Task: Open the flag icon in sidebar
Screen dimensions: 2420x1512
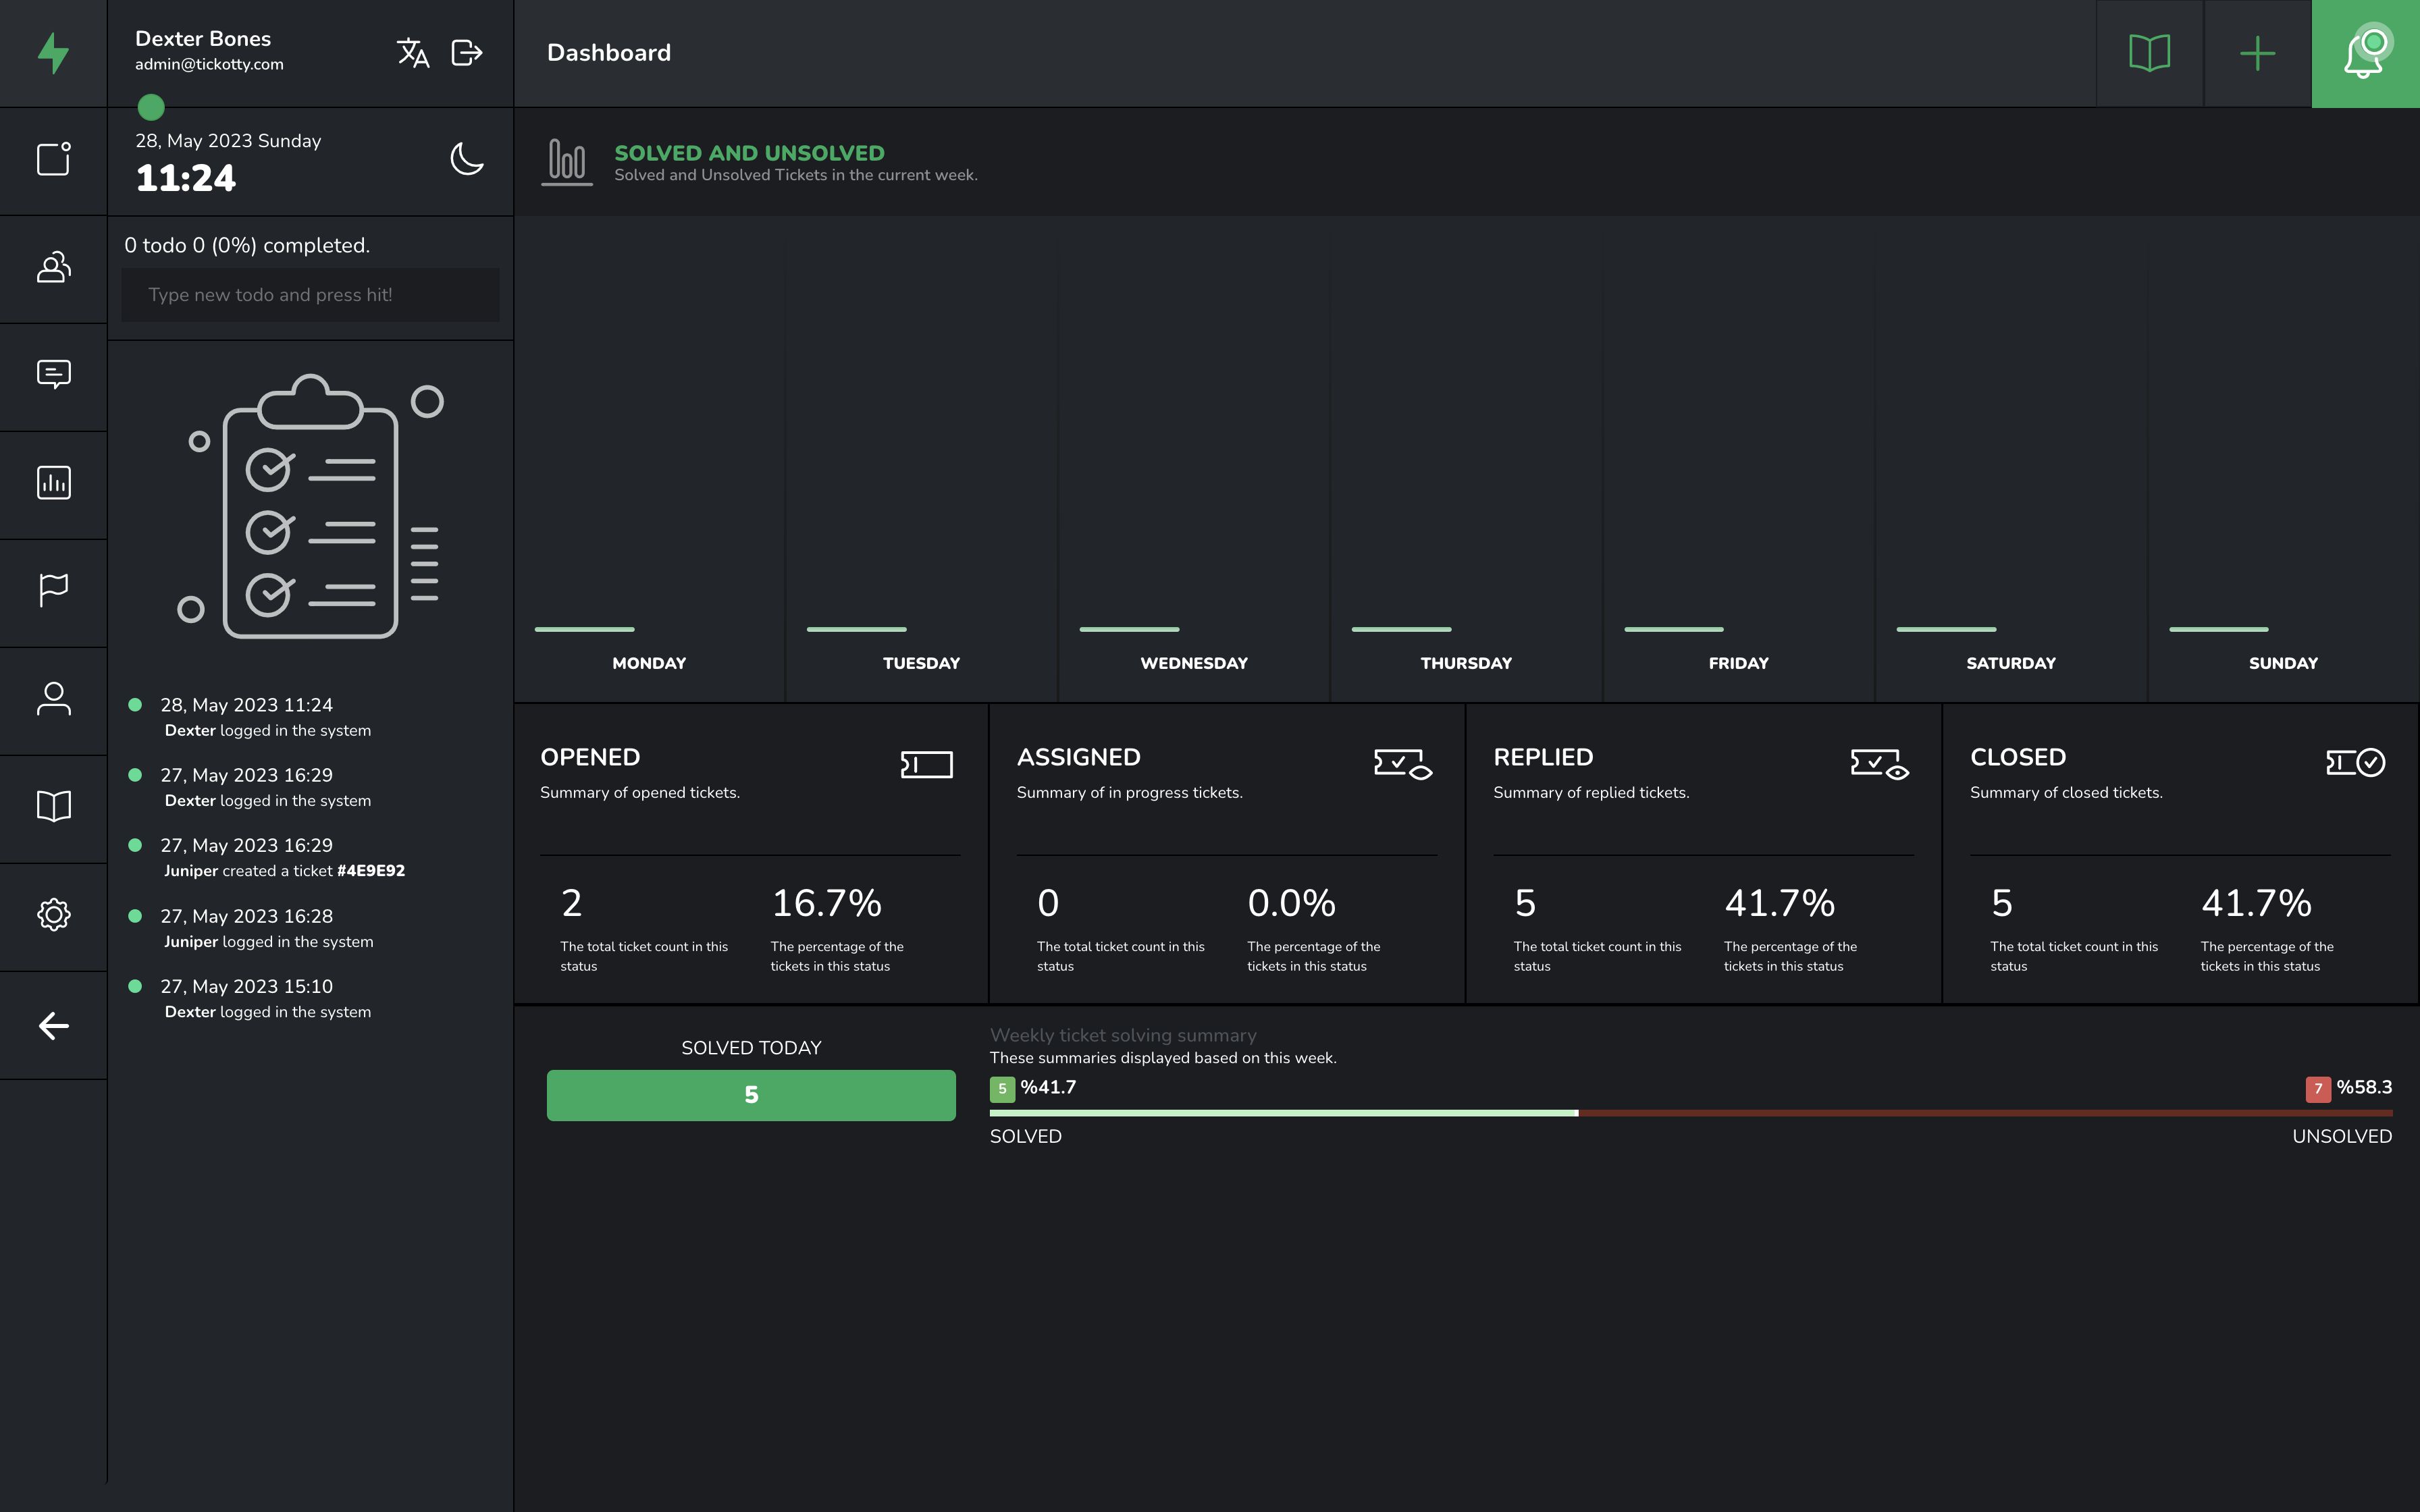Action: [x=53, y=590]
